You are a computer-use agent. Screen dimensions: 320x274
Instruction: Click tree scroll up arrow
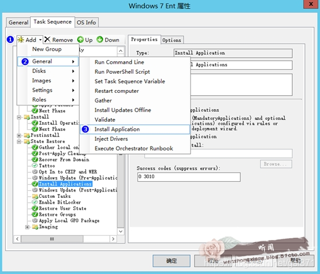pyautogui.click(x=121, y=51)
